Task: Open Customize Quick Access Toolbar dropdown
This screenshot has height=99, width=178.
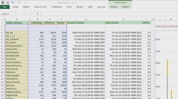Action: [25, 3]
